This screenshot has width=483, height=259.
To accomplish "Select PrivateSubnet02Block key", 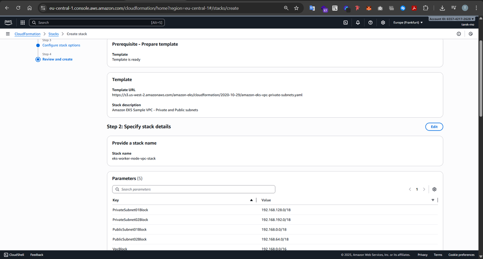I will (x=130, y=220).
